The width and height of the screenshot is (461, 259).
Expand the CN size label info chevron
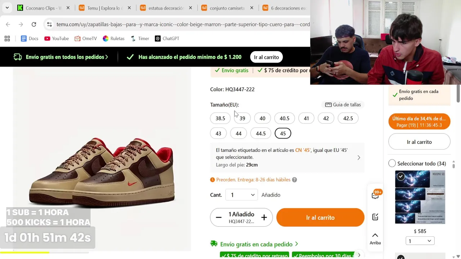[x=359, y=158]
